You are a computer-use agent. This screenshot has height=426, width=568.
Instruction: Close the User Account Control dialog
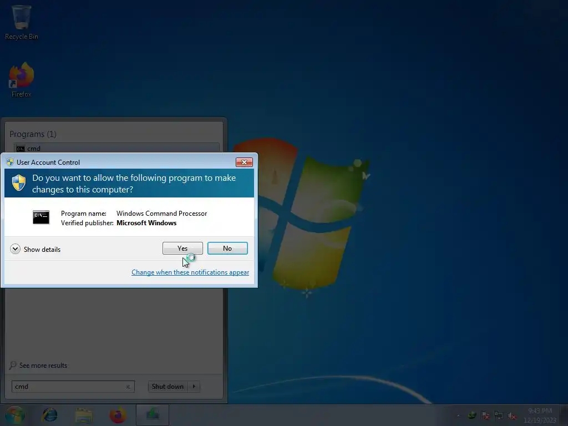coord(244,162)
